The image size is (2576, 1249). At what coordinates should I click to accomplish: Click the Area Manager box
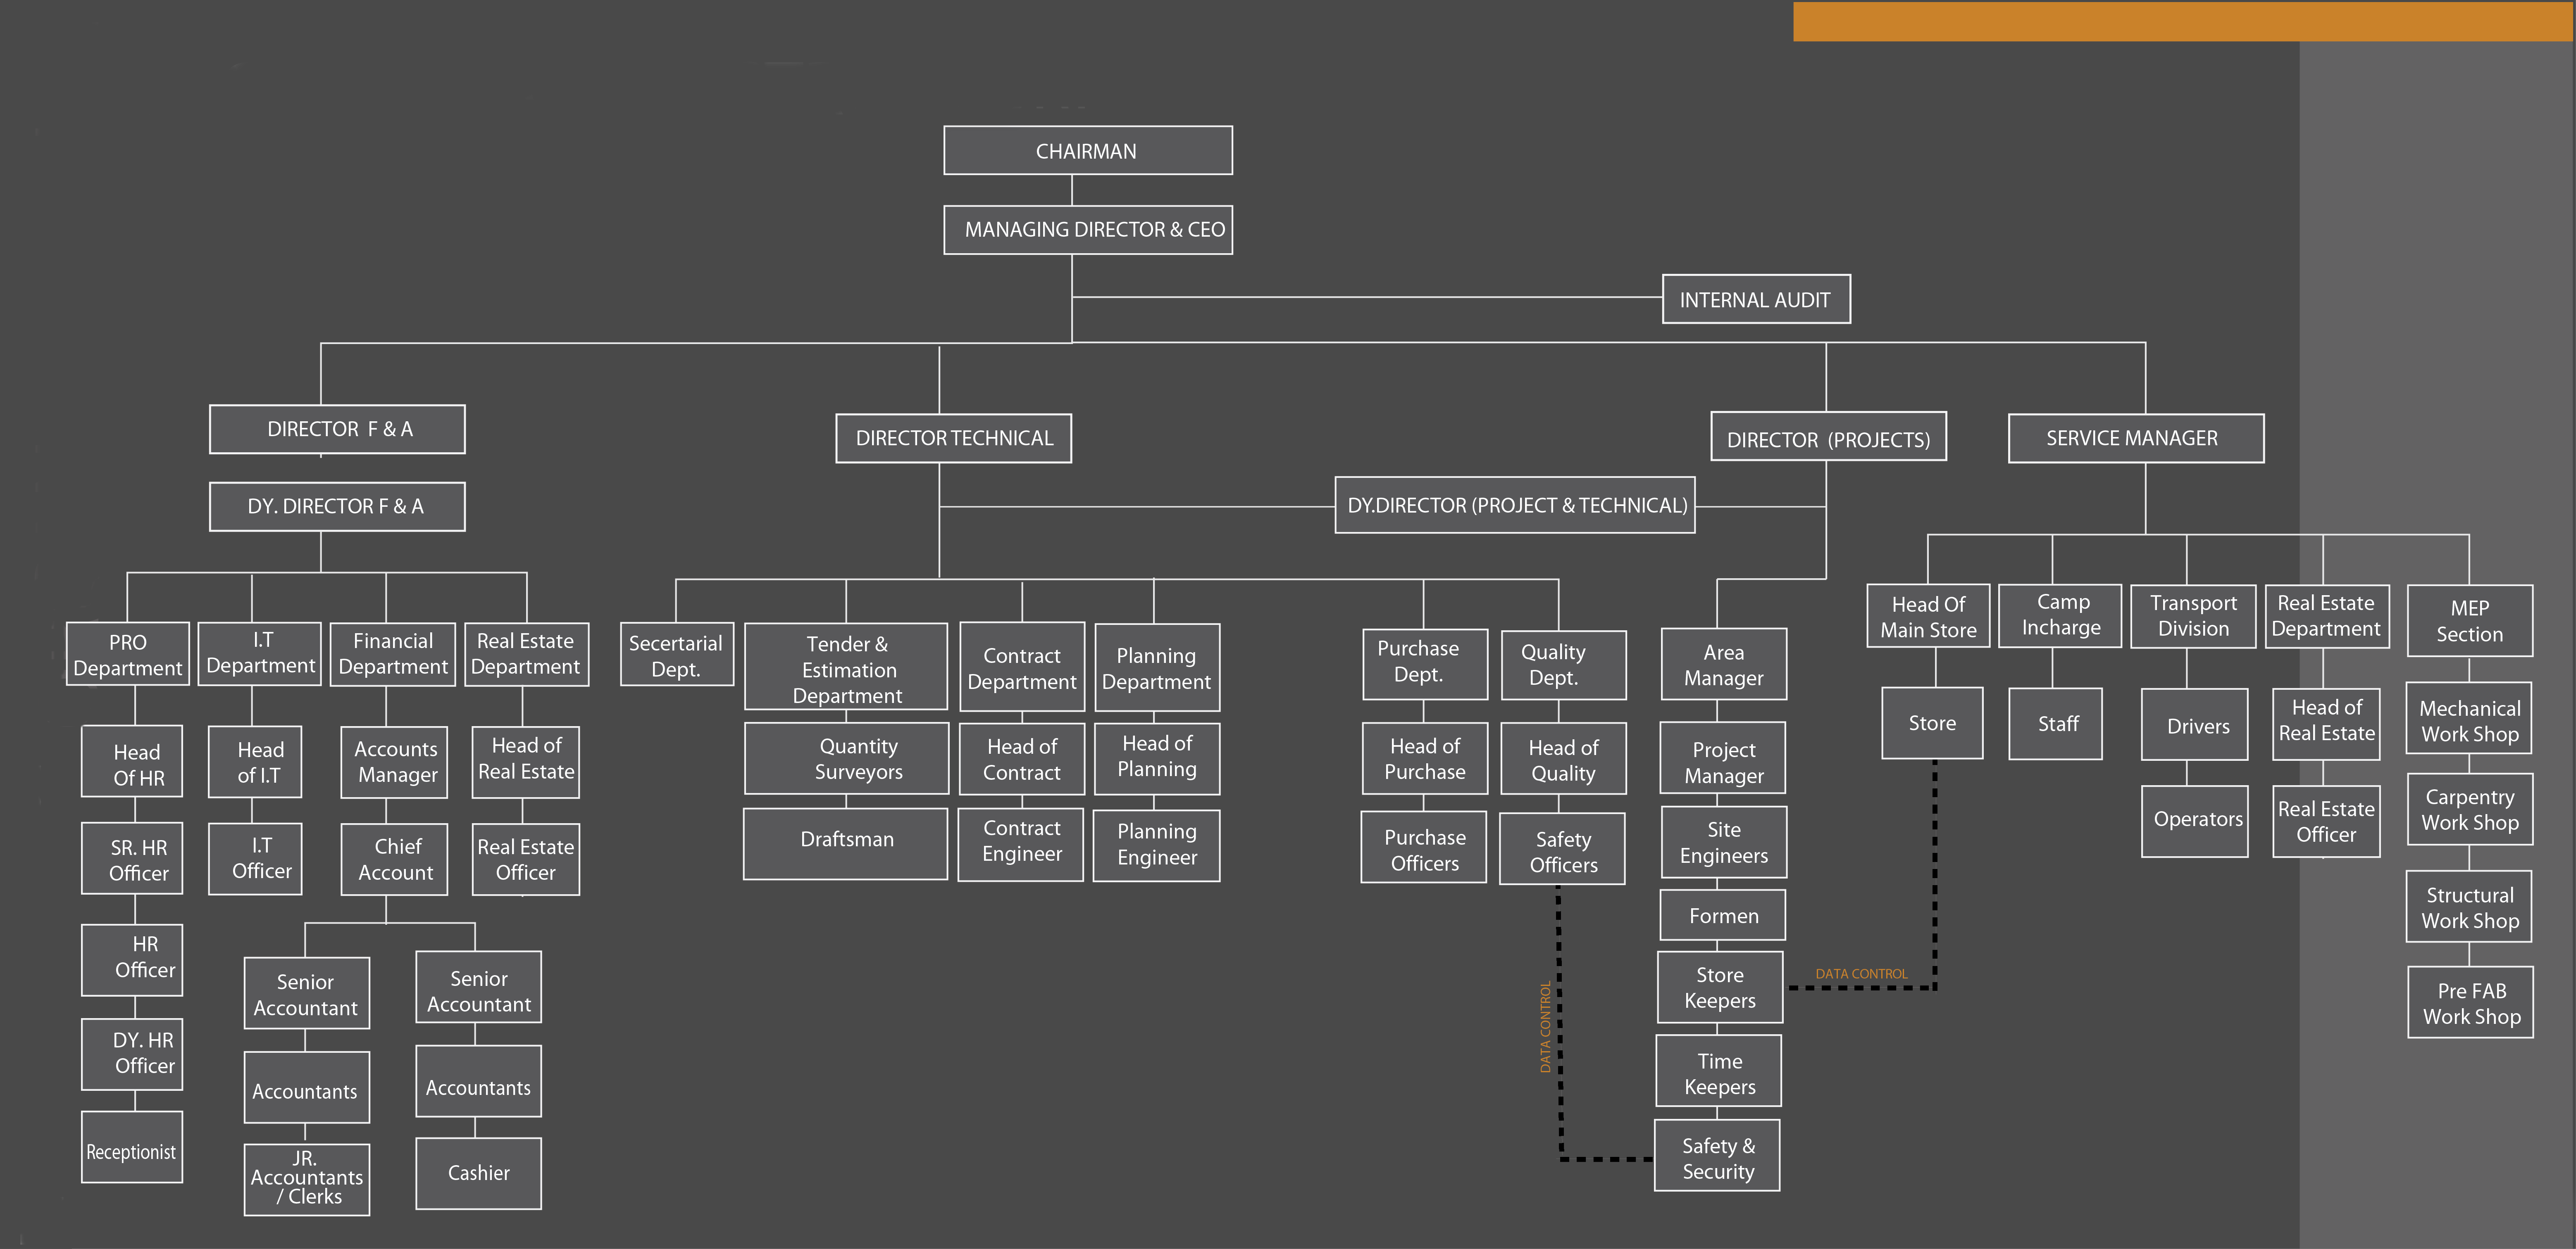click(x=1724, y=665)
